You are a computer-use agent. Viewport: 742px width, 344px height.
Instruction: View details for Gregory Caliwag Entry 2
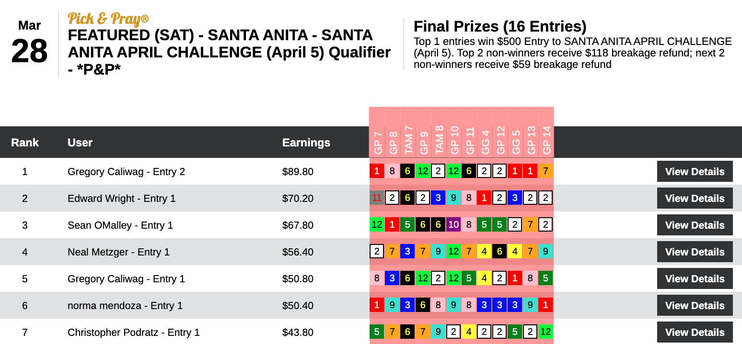[695, 171]
